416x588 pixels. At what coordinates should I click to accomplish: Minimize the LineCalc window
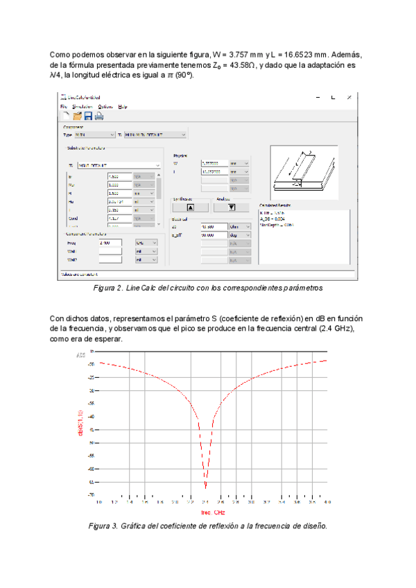tap(318, 98)
